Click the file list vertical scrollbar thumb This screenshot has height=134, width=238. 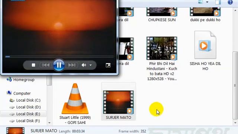point(235,85)
